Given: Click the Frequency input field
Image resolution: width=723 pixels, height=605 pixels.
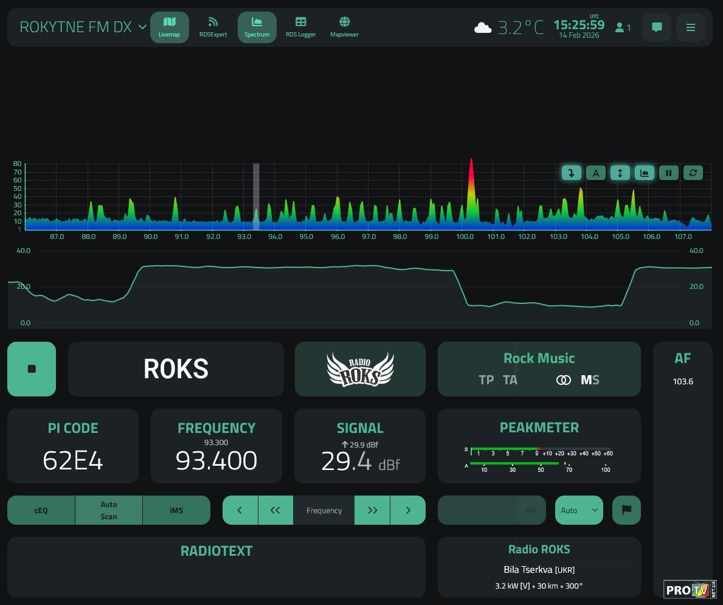Looking at the screenshot, I should click(x=324, y=510).
